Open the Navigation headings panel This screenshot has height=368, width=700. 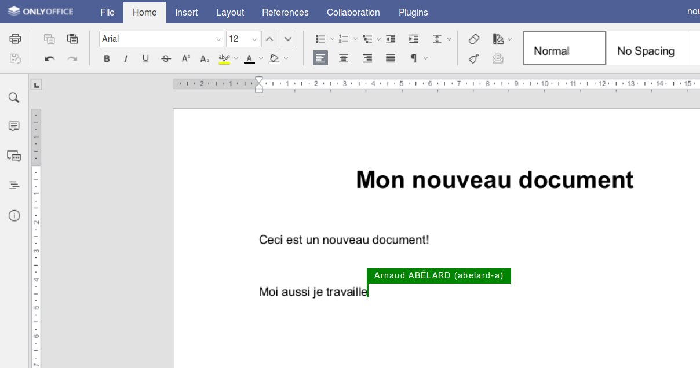pos(14,185)
